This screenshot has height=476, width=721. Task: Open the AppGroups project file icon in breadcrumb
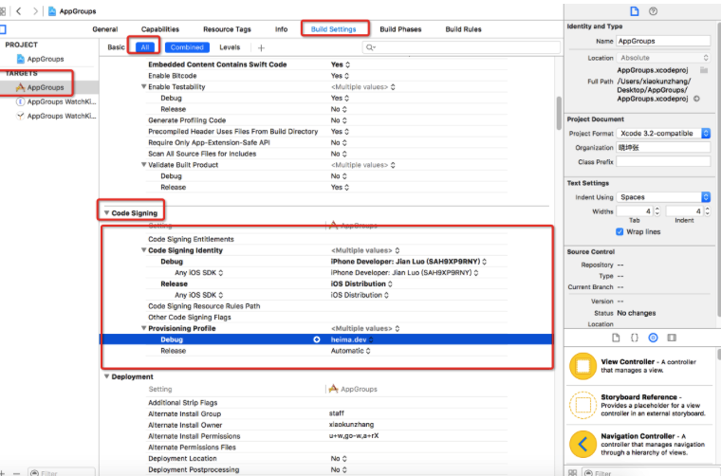[x=52, y=11]
